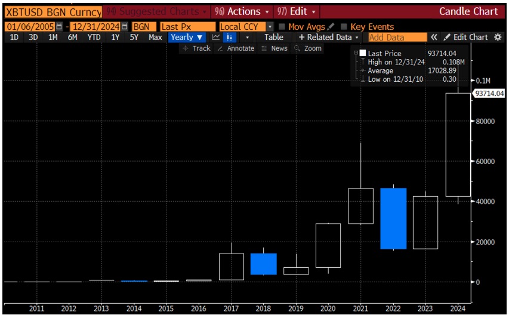Image resolution: width=509 pixels, height=318 pixels.
Task: Open the Yearly periodicity dropdown
Action: pyautogui.click(x=187, y=38)
